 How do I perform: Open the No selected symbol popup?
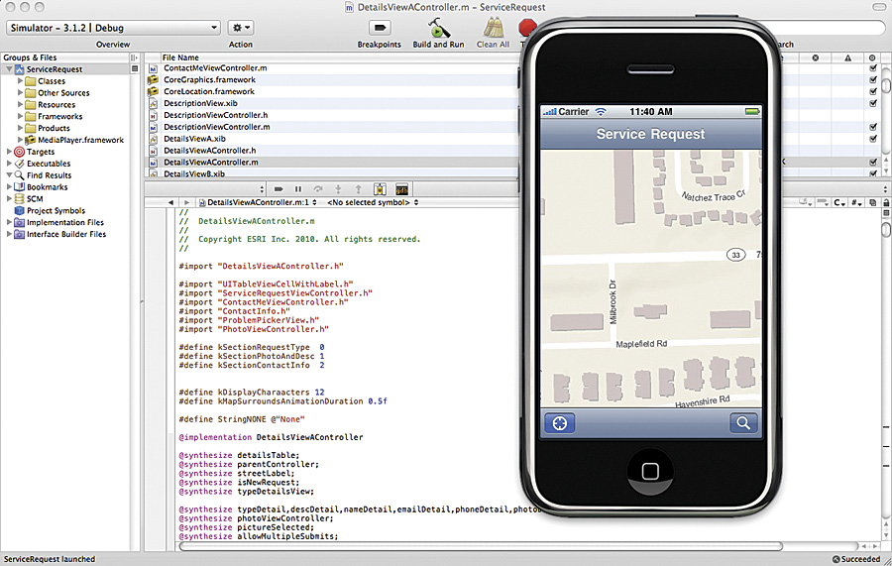click(373, 202)
